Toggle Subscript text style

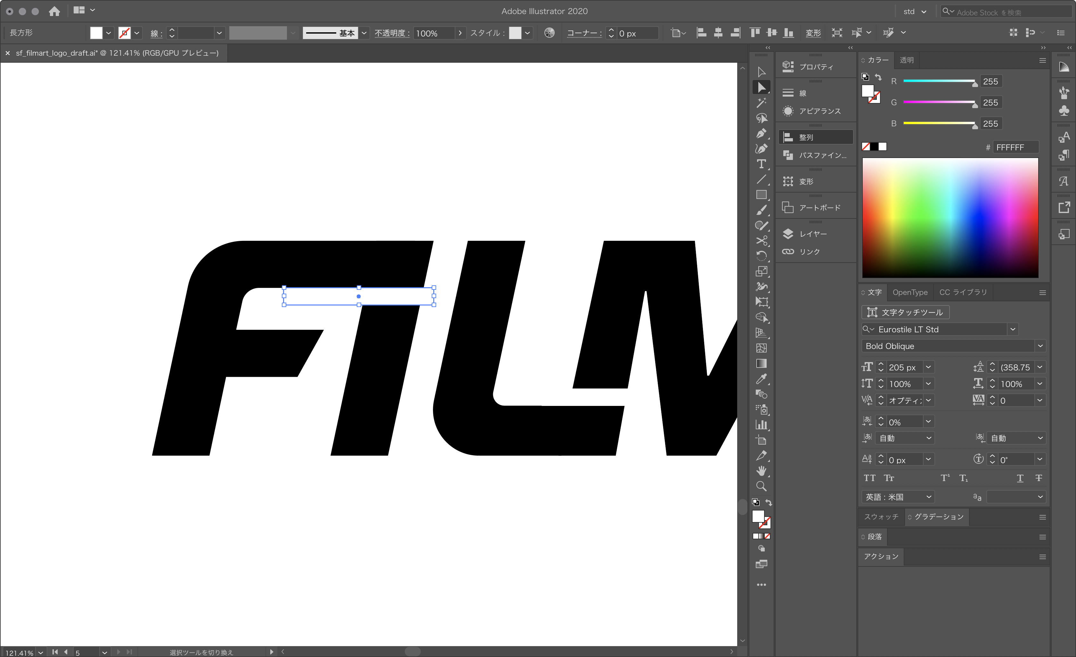click(x=963, y=478)
